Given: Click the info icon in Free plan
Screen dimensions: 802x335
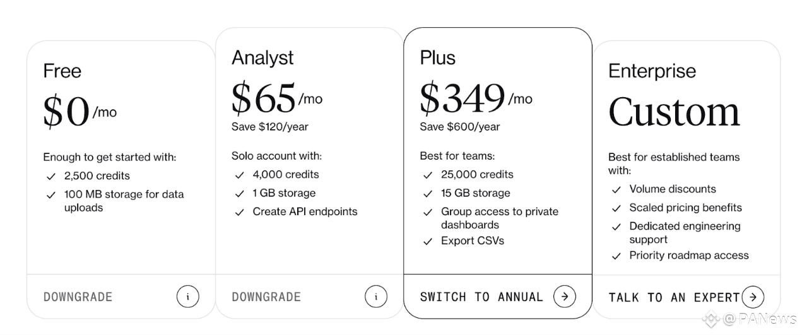Looking at the screenshot, I should point(187,297).
